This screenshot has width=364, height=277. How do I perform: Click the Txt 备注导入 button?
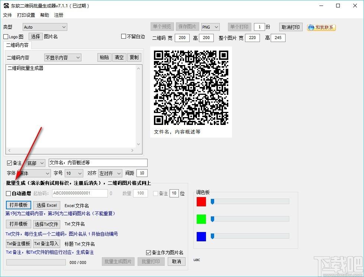[x=46, y=244]
